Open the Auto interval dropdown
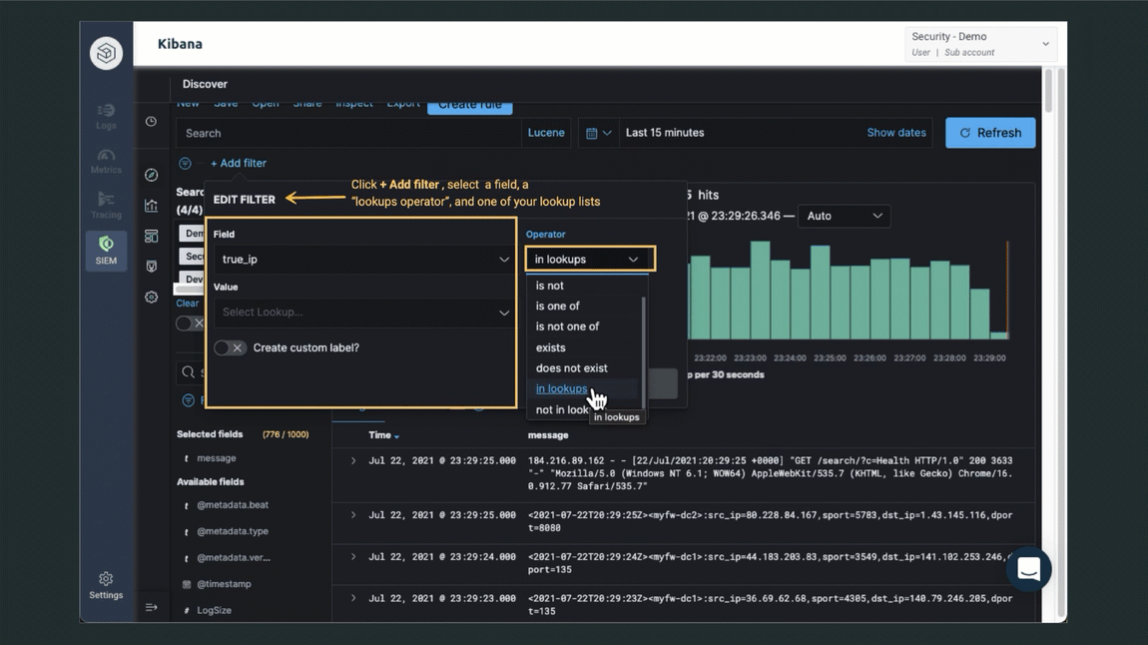 point(844,216)
